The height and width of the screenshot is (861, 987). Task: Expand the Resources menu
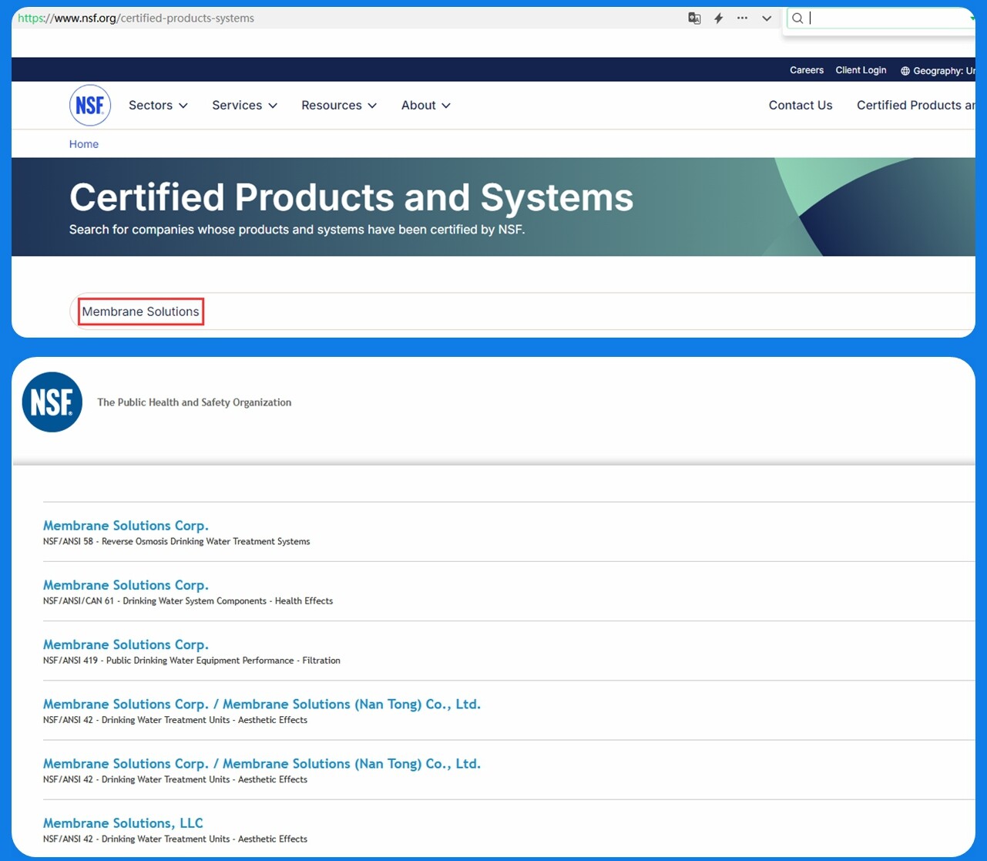click(339, 106)
